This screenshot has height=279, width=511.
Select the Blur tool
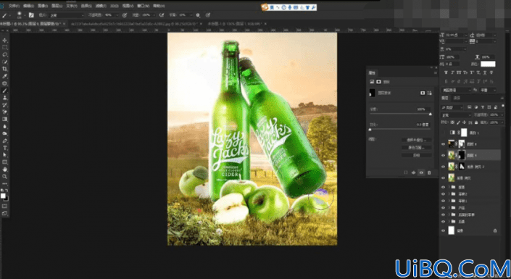click(4, 127)
